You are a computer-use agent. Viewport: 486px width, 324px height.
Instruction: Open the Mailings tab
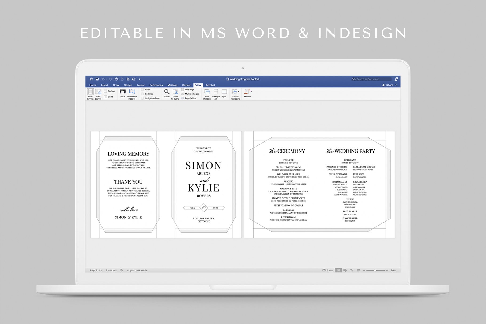pos(173,85)
